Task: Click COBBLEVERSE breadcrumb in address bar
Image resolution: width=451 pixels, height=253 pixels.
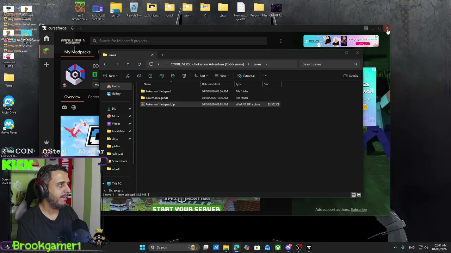Action: [207, 64]
